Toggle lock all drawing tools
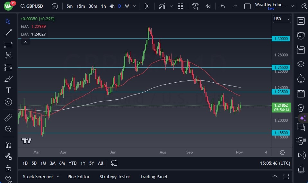The height and width of the screenshot is (183, 308). [x=8, y=168]
